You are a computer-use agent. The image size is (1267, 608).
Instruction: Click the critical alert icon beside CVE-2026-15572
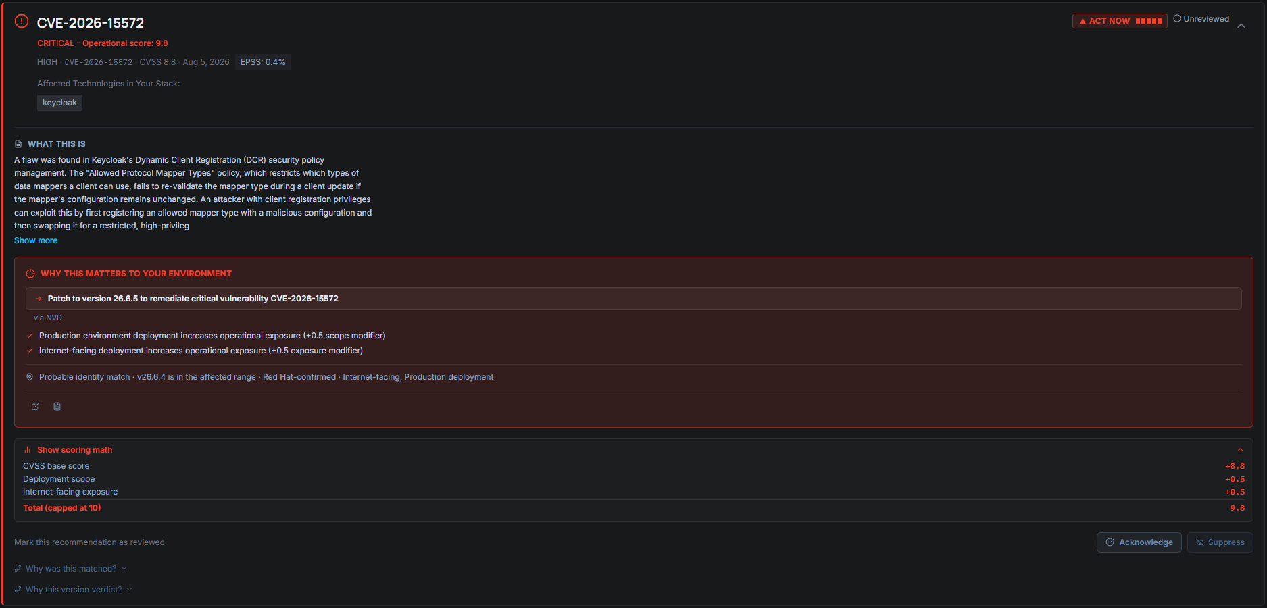point(22,21)
